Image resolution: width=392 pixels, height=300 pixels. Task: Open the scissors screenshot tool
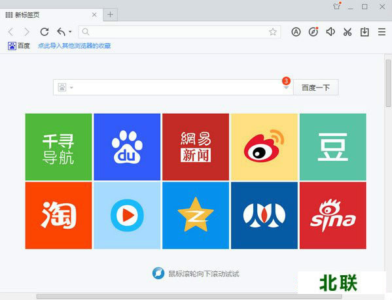pyautogui.click(x=347, y=31)
